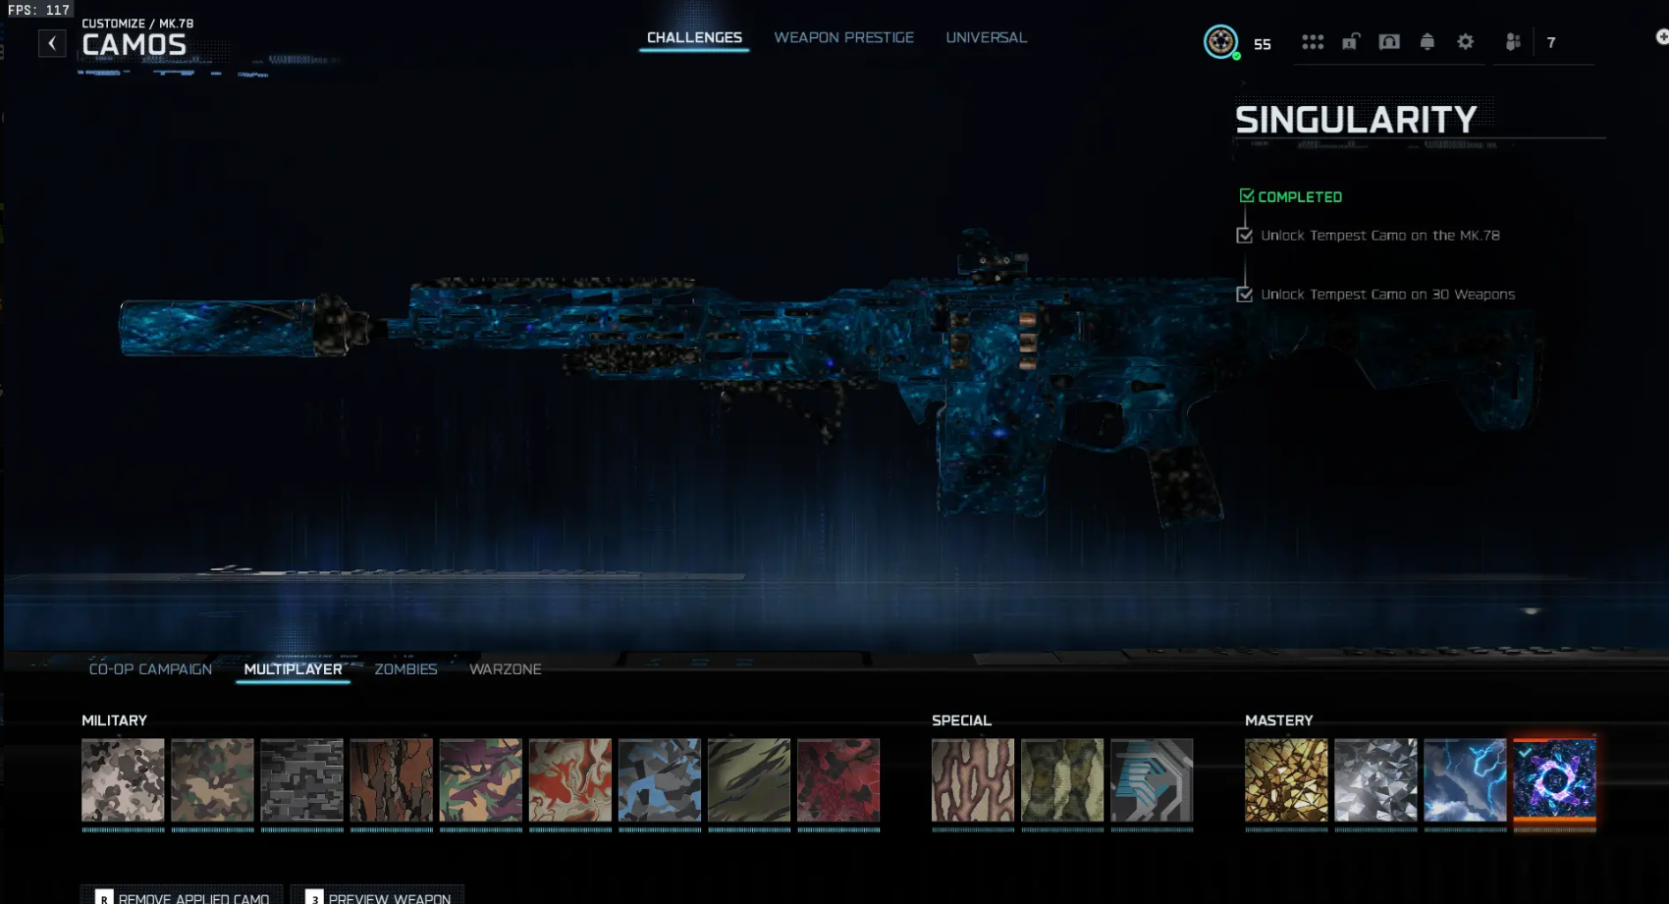1669x904 pixels.
Task: Open the friends social icon
Action: (1513, 42)
